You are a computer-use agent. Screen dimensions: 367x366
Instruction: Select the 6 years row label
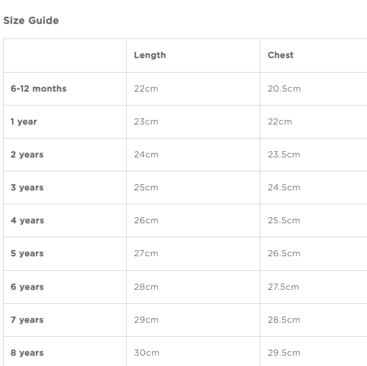(x=27, y=287)
